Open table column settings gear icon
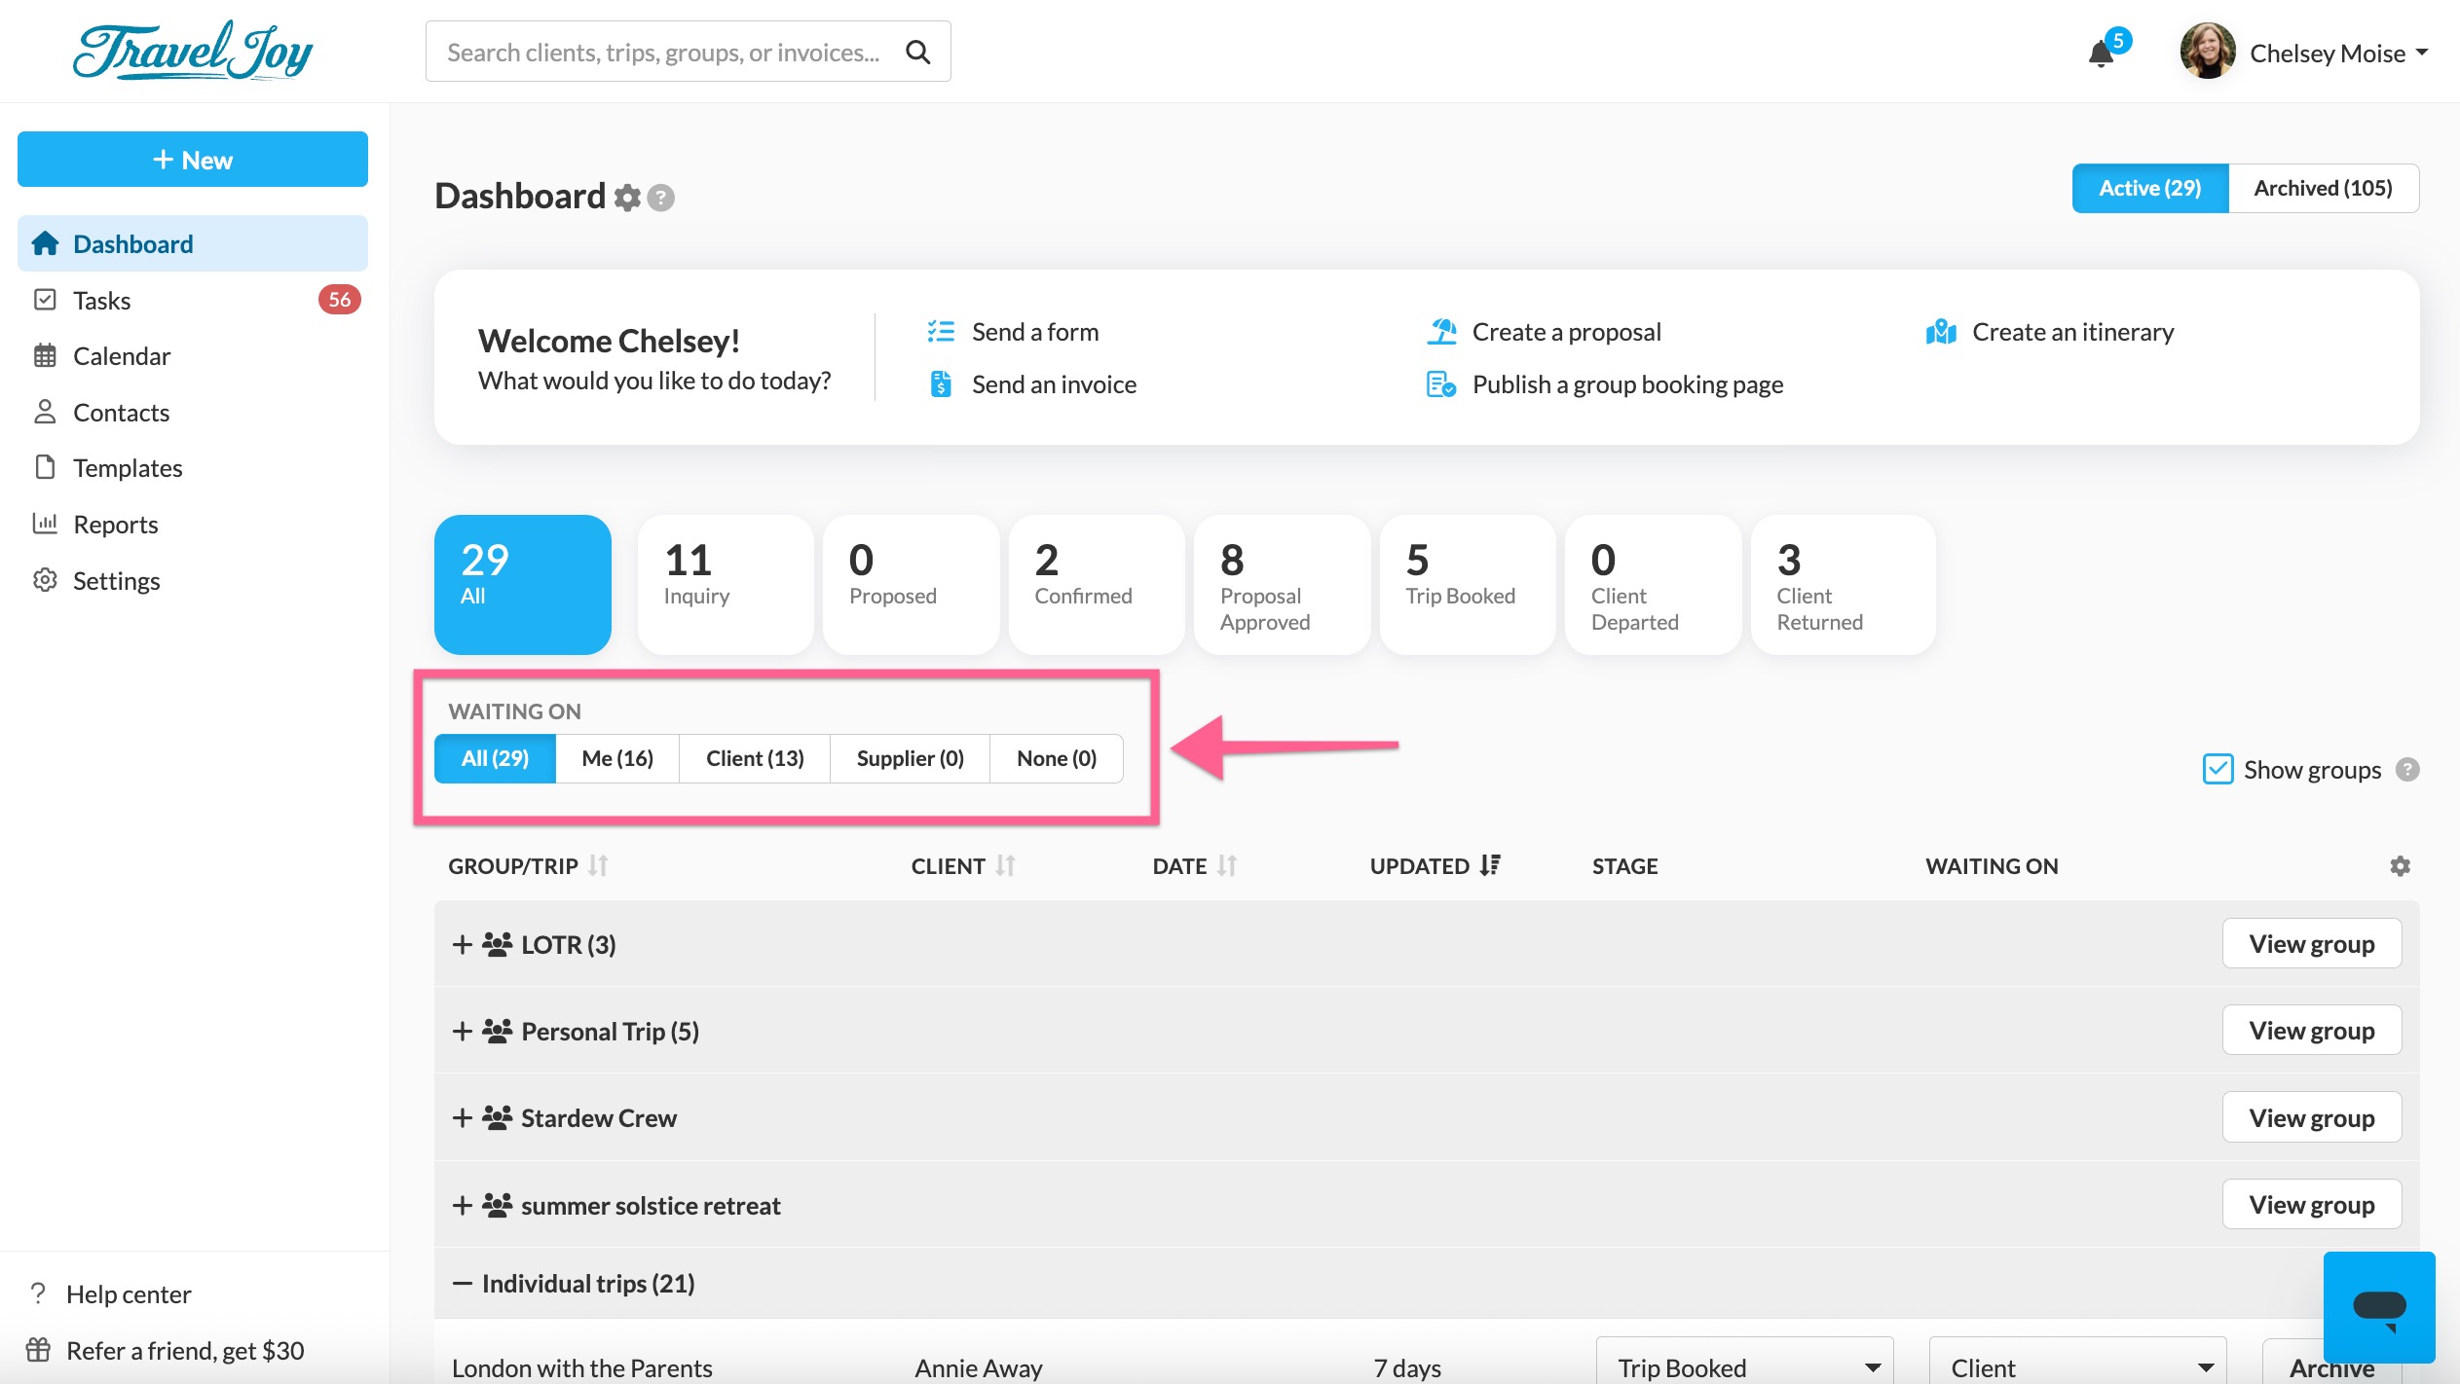This screenshot has height=1384, width=2460. point(2400,865)
